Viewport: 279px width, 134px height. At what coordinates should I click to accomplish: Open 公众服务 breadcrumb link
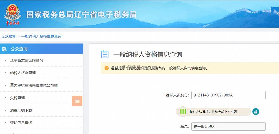point(9,36)
